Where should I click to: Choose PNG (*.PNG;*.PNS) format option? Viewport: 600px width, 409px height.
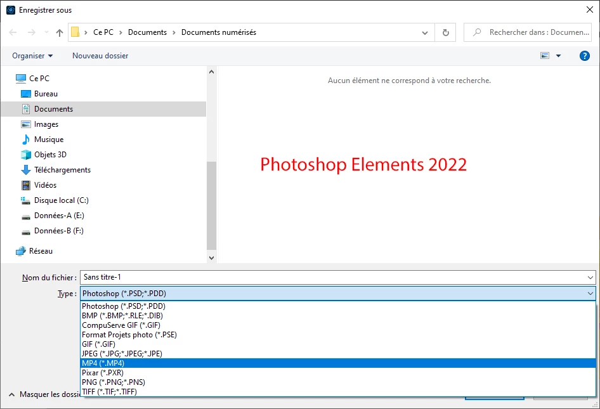pos(338,382)
